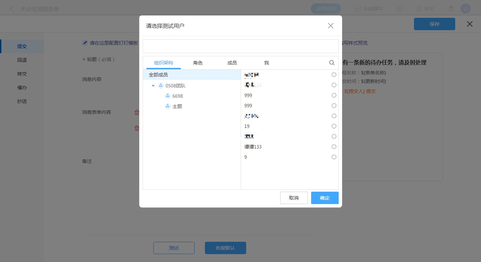The width and height of the screenshot is (481, 262).
Task: Click the back arrow beside 未命名流程表单
Action: click(x=12, y=9)
